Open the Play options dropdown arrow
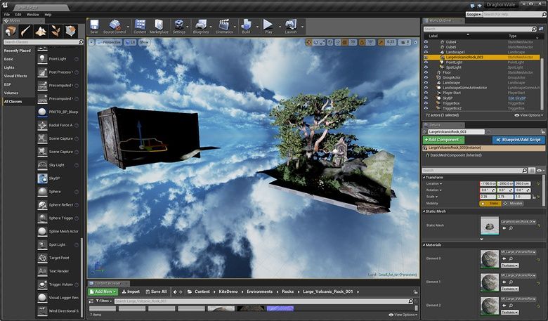The image size is (548, 321). coord(280,27)
